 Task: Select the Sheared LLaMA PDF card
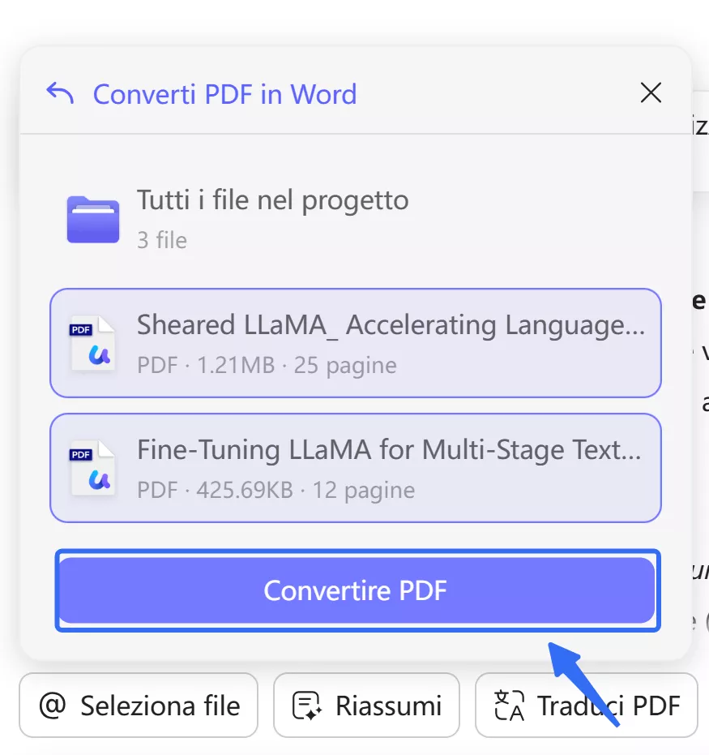click(355, 344)
